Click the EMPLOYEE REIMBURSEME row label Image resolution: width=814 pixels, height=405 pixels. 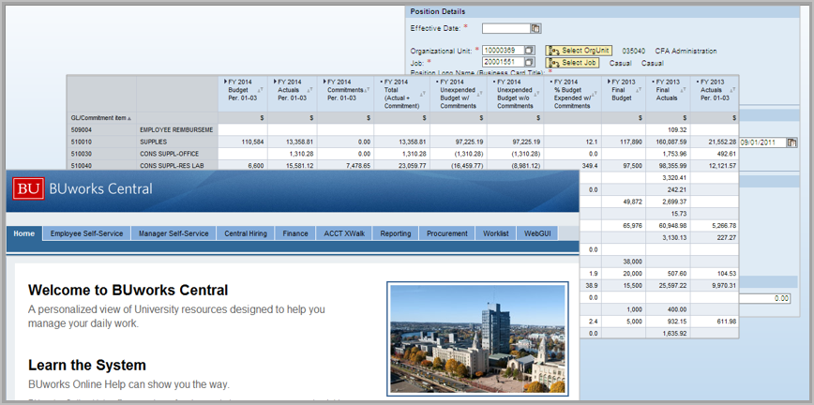(176, 129)
